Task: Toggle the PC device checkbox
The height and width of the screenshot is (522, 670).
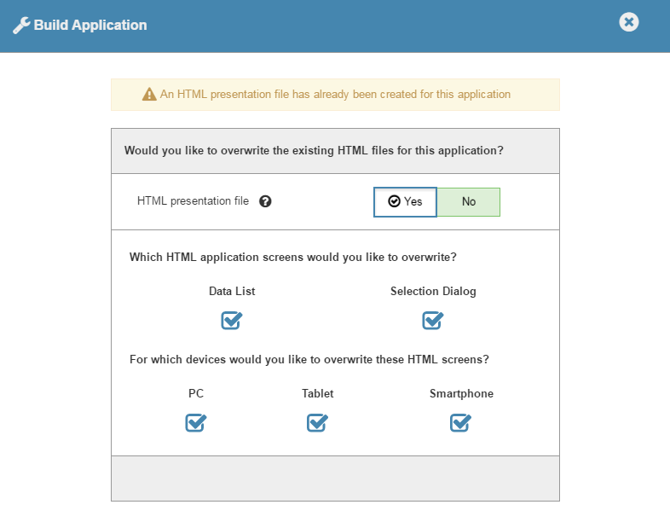Action: click(x=196, y=422)
